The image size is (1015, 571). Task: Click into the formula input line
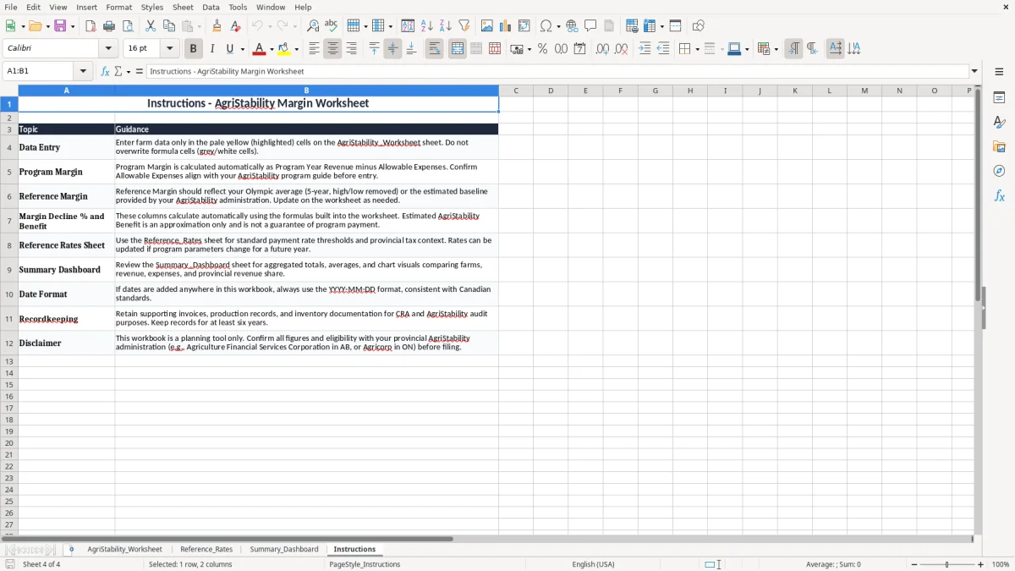557,71
